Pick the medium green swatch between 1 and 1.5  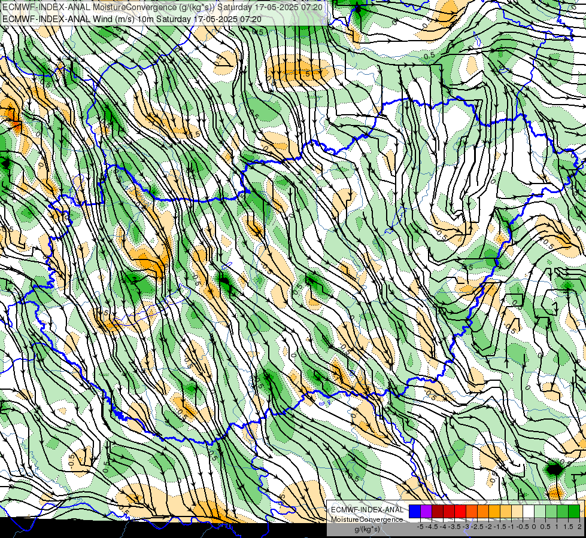tap(563, 512)
